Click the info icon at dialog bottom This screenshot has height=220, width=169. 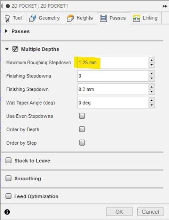coord(7,212)
